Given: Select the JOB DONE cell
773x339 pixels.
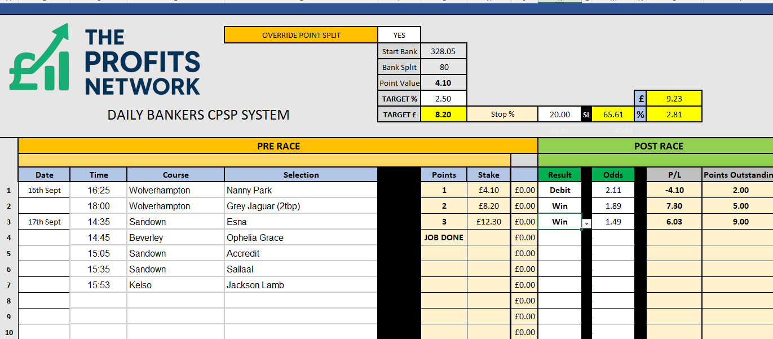Looking at the screenshot, I should click(x=444, y=238).
